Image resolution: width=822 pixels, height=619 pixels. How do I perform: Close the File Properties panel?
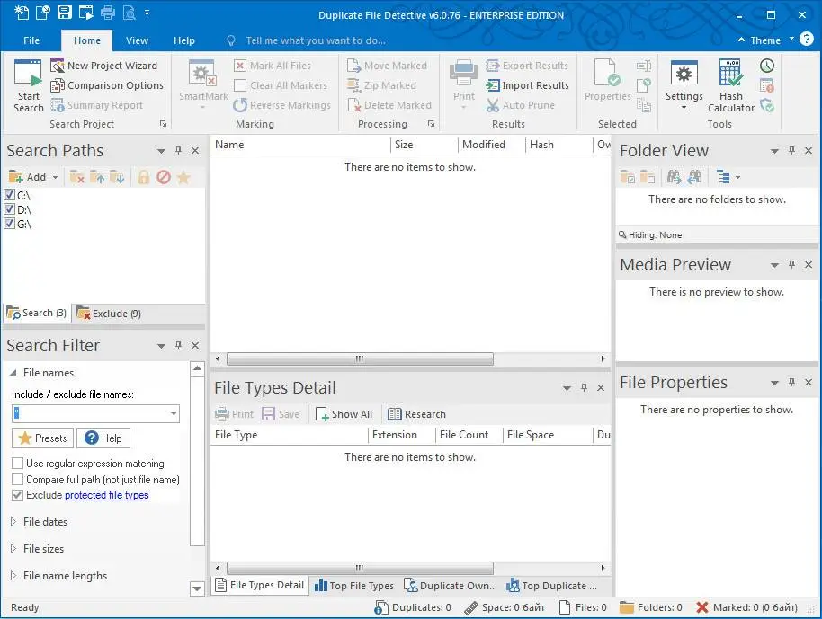tap(809, 383)
